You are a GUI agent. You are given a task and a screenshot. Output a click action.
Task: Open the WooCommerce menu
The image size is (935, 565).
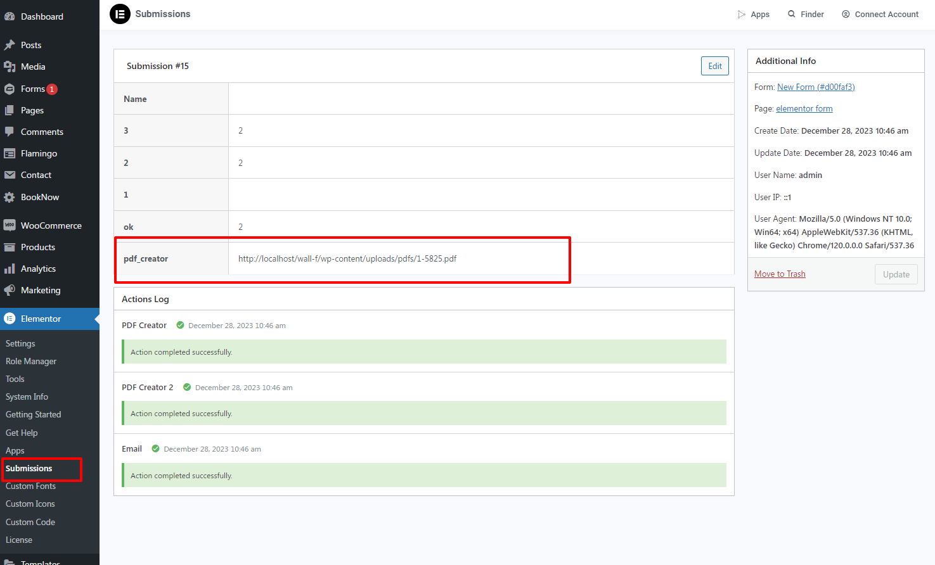[x=51, y=225]
